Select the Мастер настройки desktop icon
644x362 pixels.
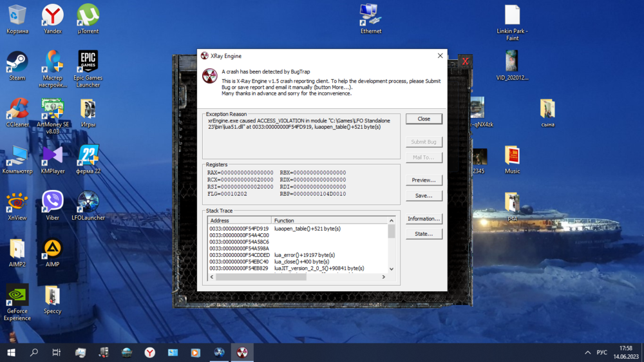52,69
